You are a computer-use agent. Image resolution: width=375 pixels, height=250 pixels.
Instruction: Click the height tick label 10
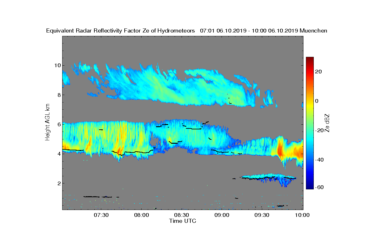pos(57,65)
